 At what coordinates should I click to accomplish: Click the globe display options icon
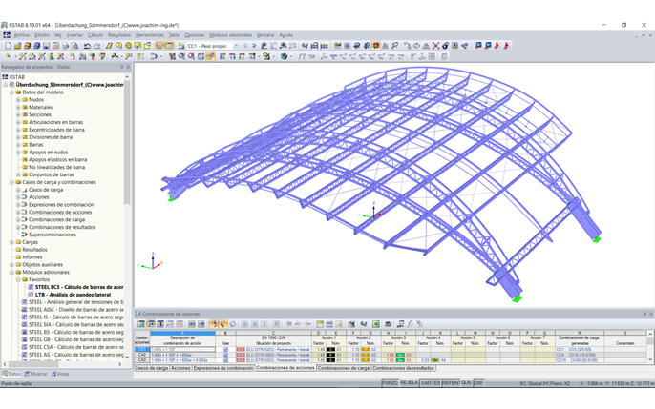285,56
